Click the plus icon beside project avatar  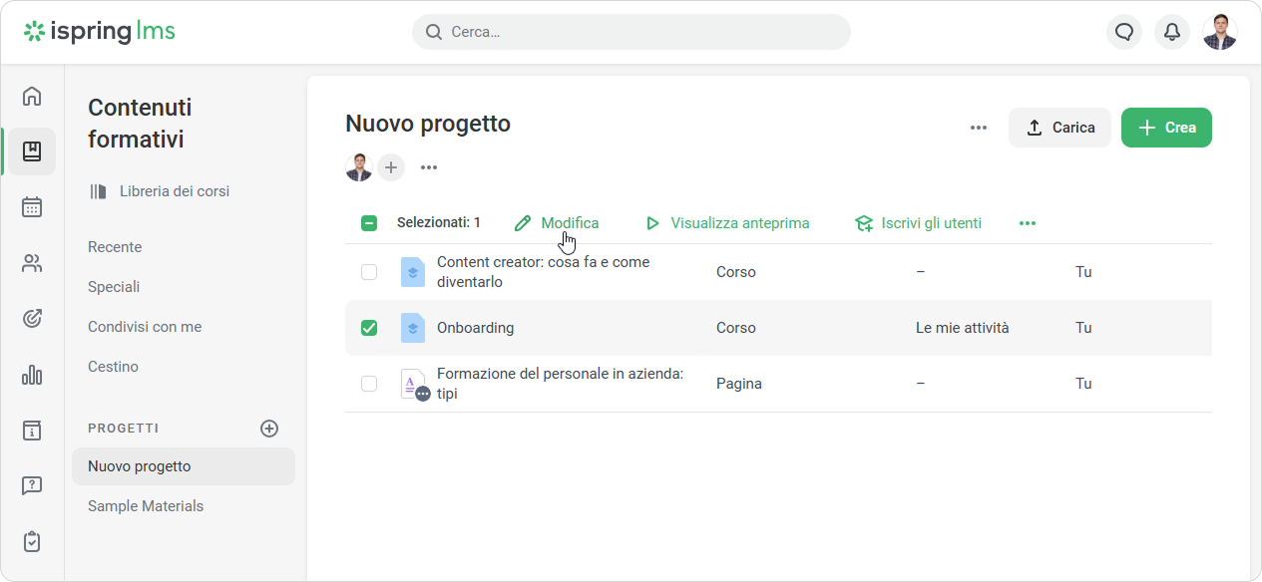click(x=391, y=167)
